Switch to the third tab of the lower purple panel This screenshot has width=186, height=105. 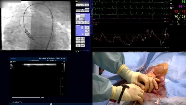click(87, 25)
